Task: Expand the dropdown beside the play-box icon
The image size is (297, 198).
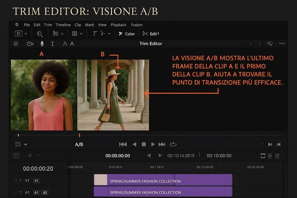Action: tap(26, 34)
